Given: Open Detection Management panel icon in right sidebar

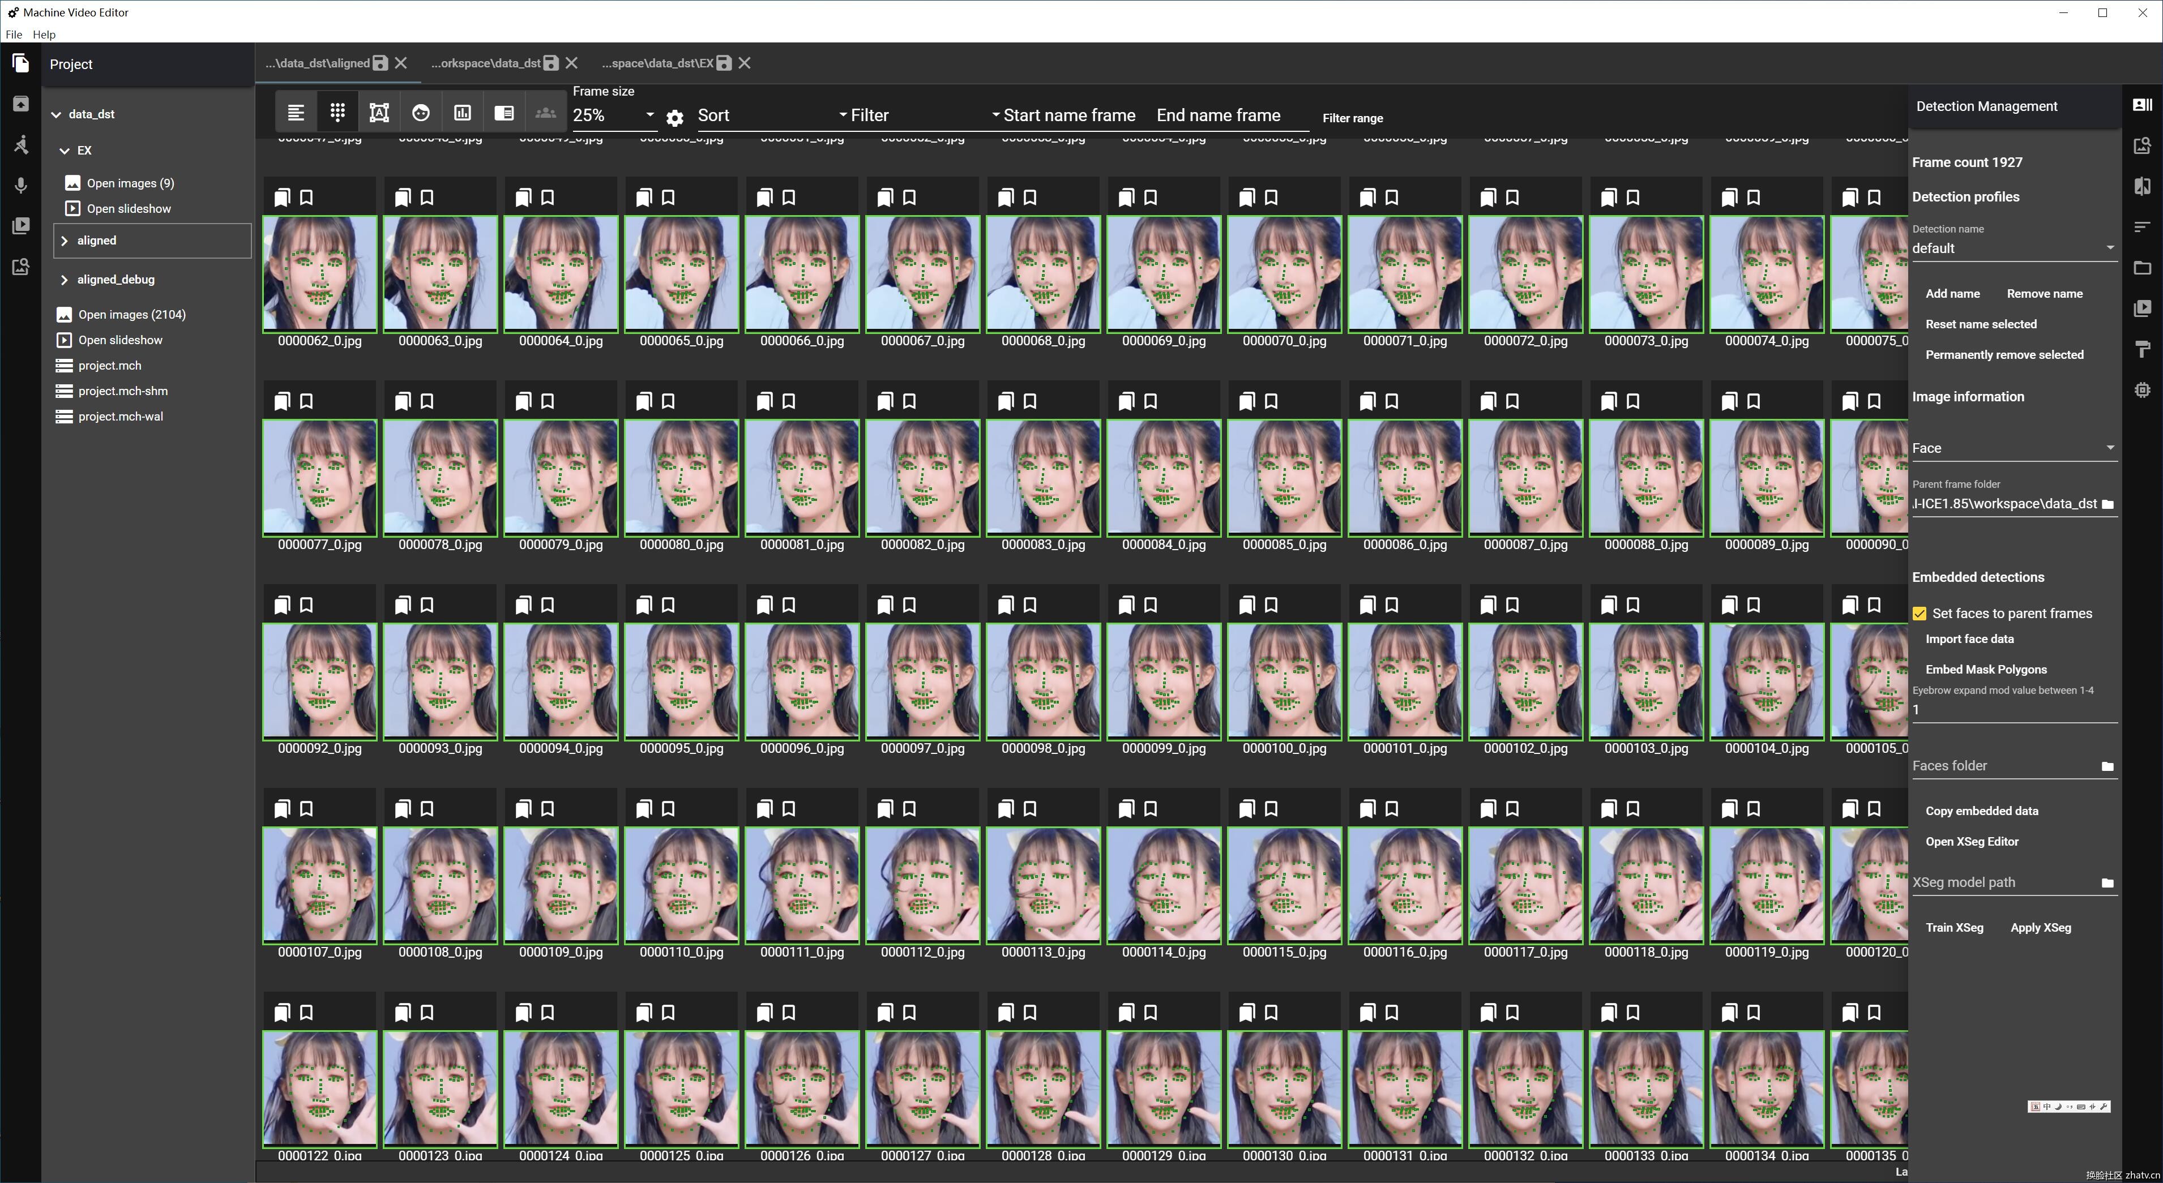Looking at the screenshot, I should coord(2142,105).
